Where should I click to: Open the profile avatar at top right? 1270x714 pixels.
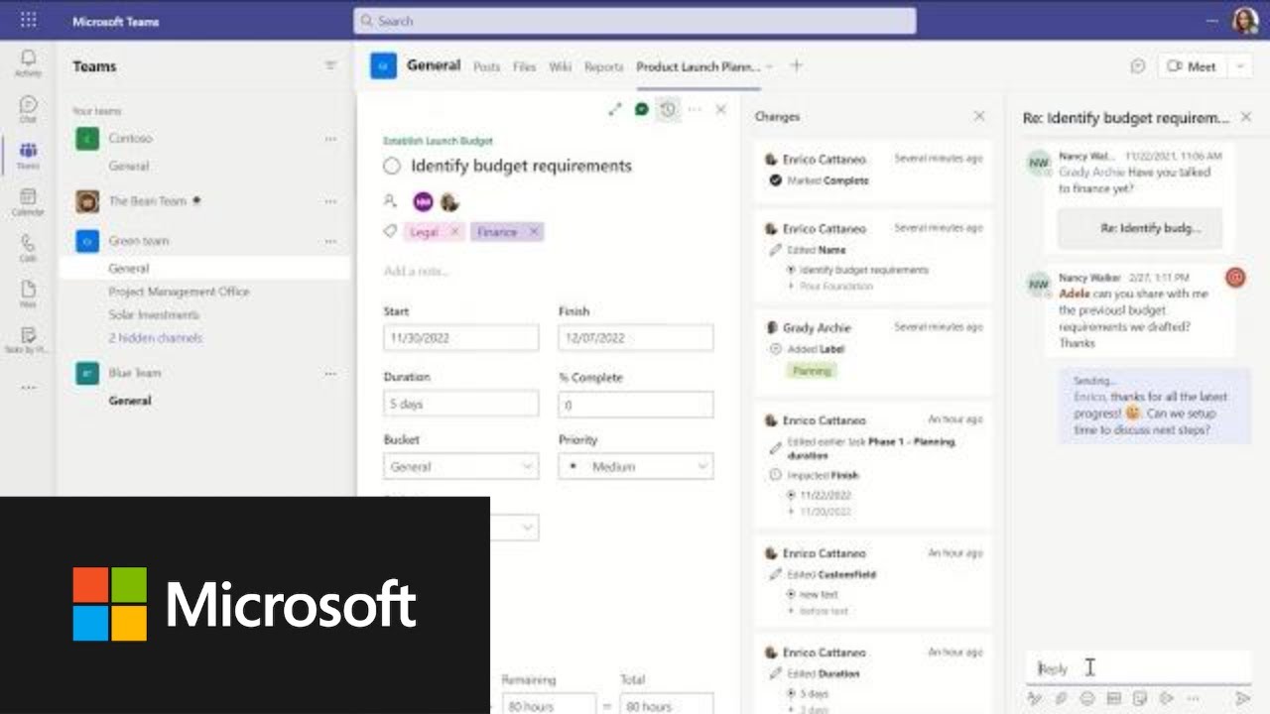click(x=1245, y=21)
